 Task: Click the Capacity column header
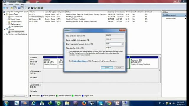[x=111, y=12]
